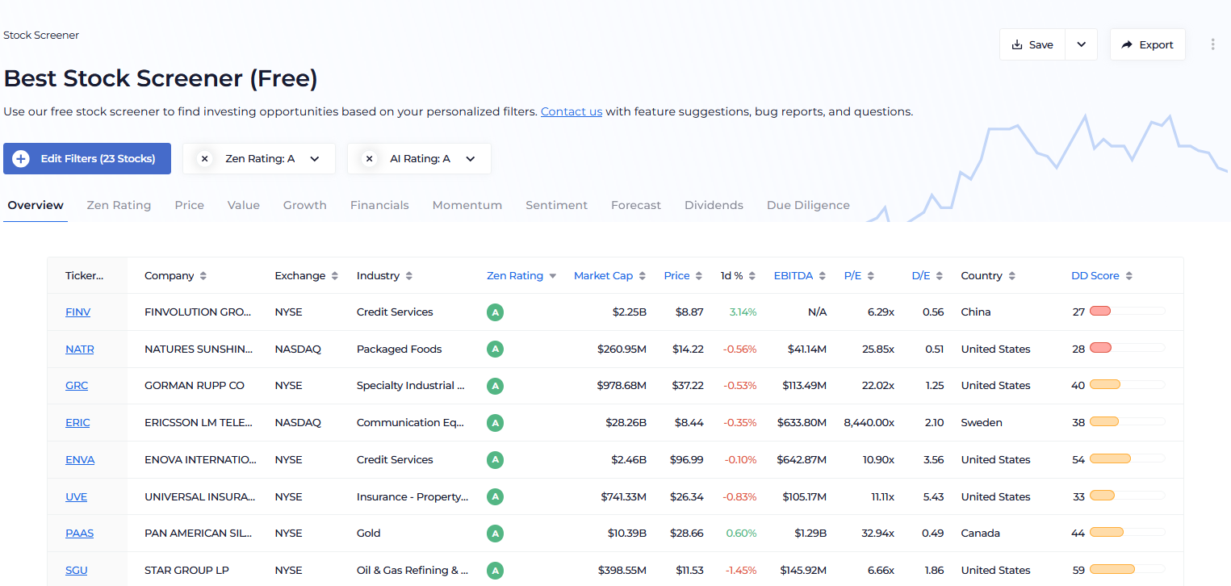Open the PAAS ticker link
Image resolution: width=1231 pixels, height=586 pixels.
(79, 534)
